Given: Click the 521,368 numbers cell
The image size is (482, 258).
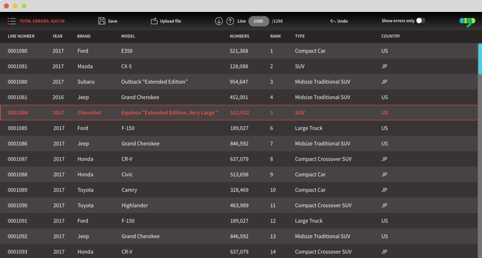Looking at the screenshot, I should click(239, 51).
